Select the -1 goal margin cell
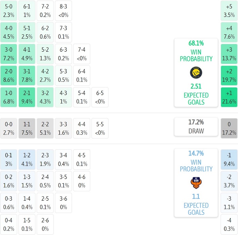Viewport: 238px width, 235px height. (x=229, y=159)
